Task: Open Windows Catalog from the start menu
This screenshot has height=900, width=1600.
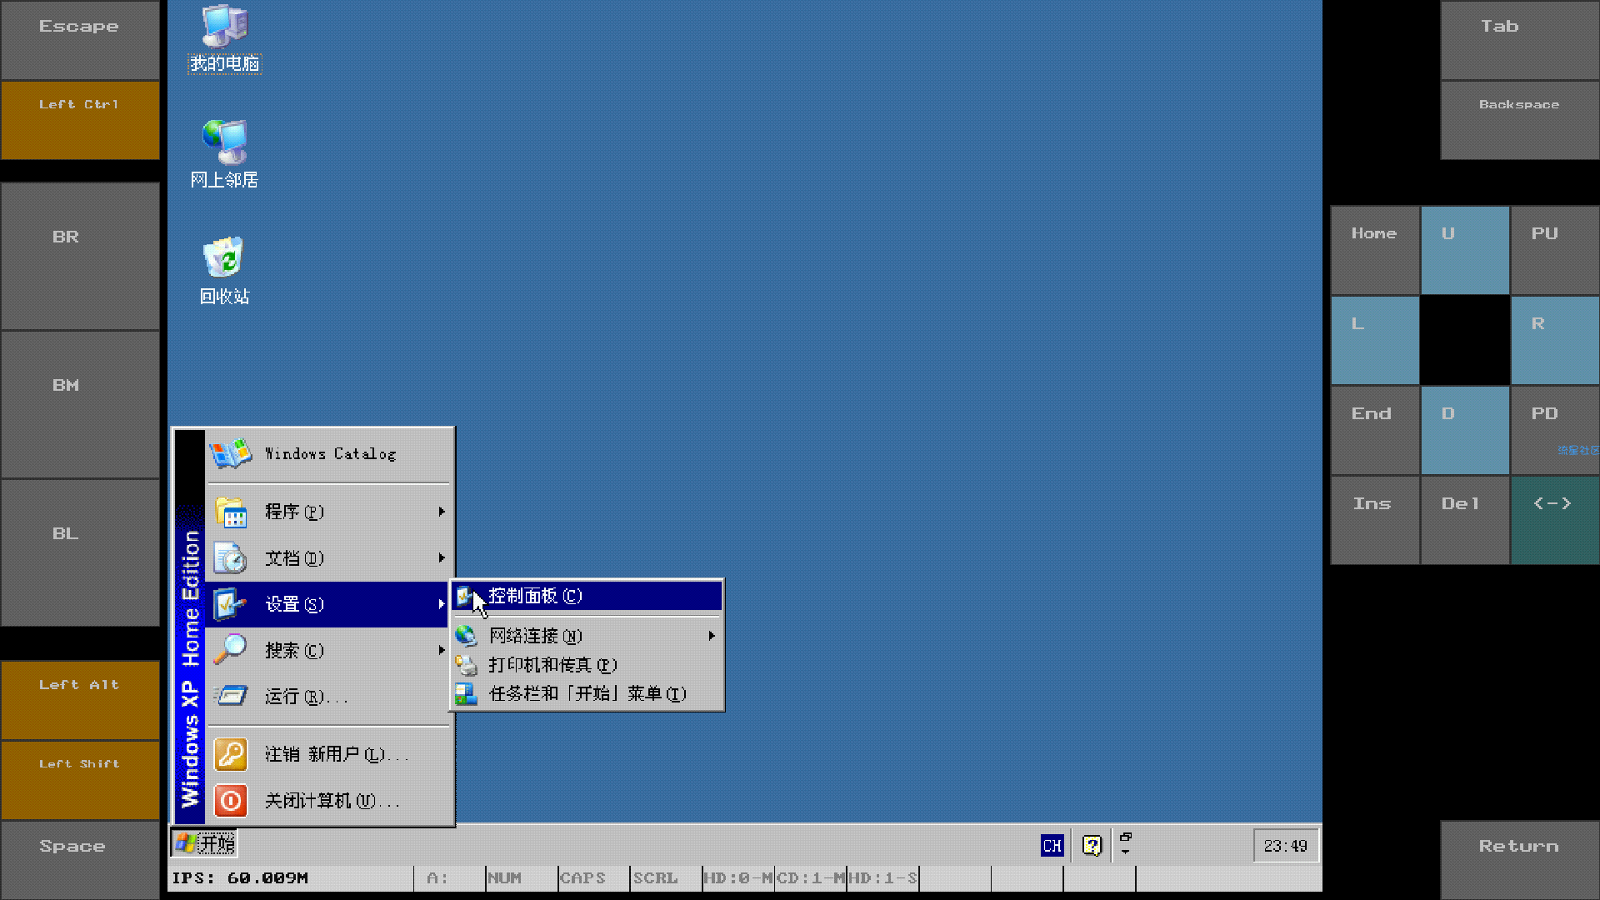Action: [x=328, y=454]
